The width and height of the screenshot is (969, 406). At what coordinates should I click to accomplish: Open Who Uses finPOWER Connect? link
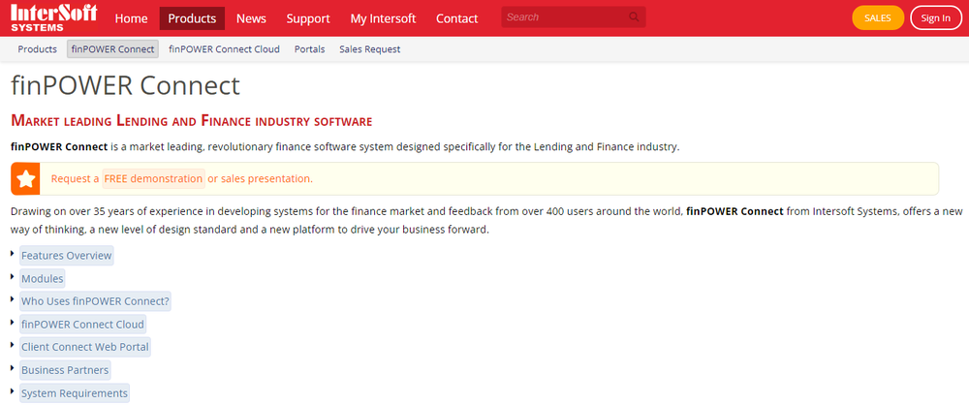point(95,301)
